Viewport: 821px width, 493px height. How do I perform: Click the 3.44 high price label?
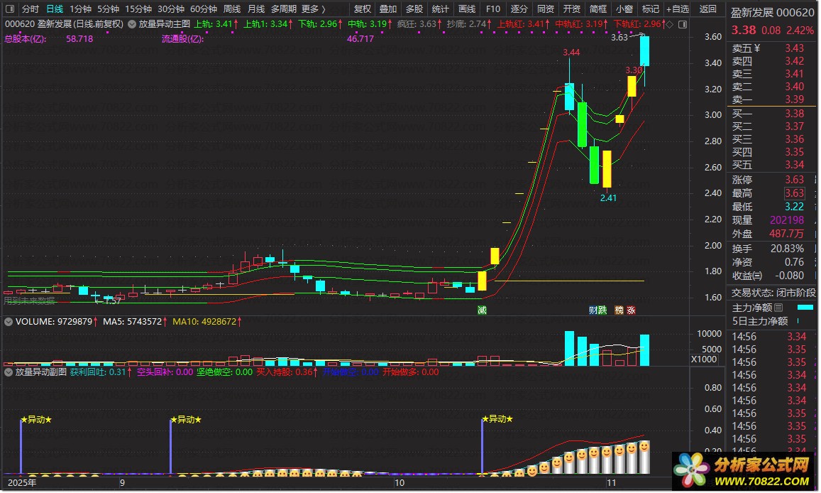point(571,53)
